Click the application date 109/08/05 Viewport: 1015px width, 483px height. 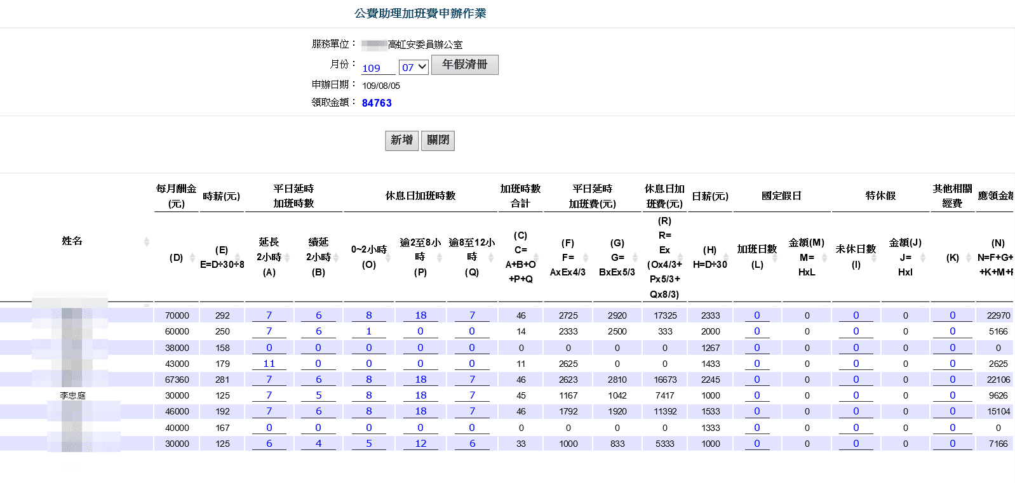click(x=381, y=86)
